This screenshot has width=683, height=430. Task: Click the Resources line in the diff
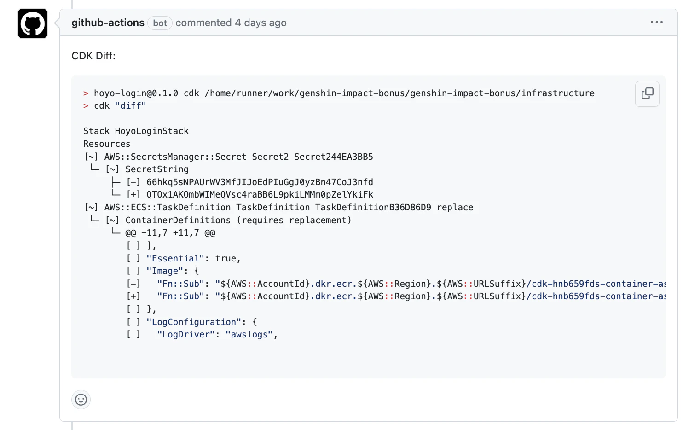coord(107,144)
